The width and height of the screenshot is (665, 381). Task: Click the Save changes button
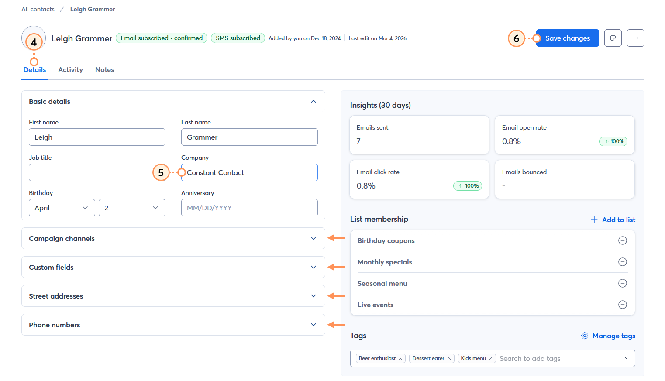[x=567, y=38]
